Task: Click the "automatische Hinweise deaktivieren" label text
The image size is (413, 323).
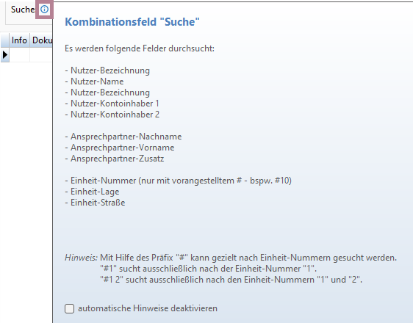Action: pyautogui.click(x=148, y=308)
